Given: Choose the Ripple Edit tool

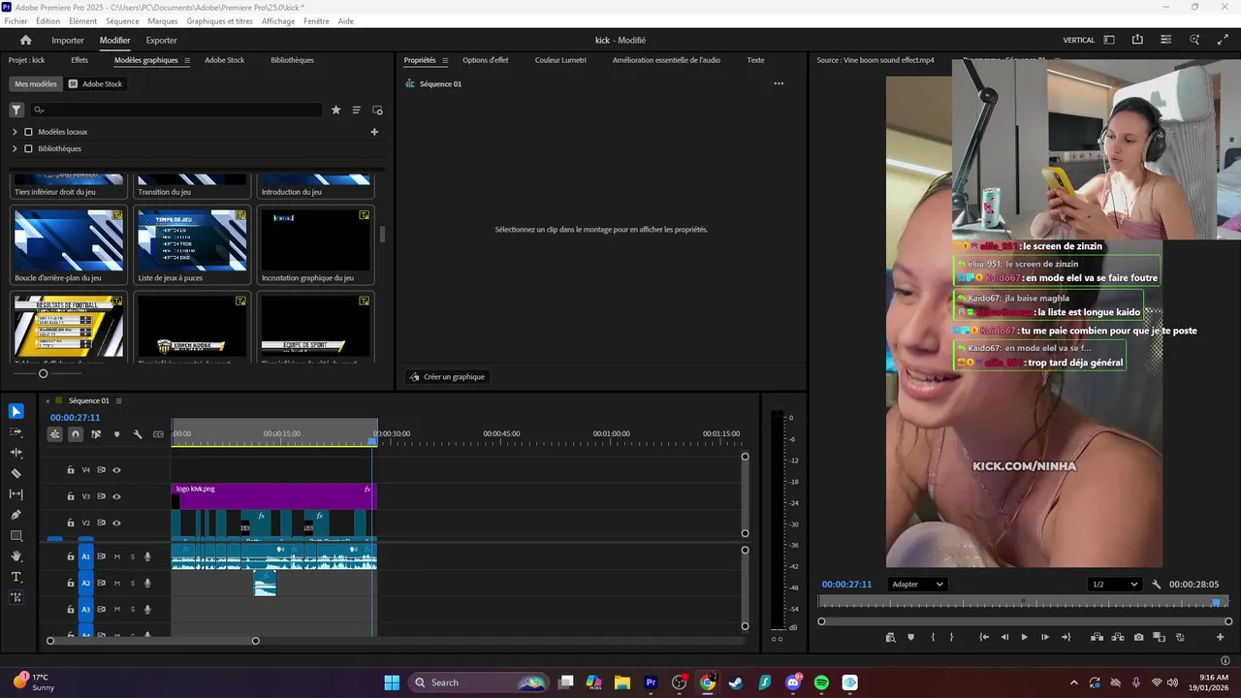Looking at the screenshot, I should click(x=16, y=453).
